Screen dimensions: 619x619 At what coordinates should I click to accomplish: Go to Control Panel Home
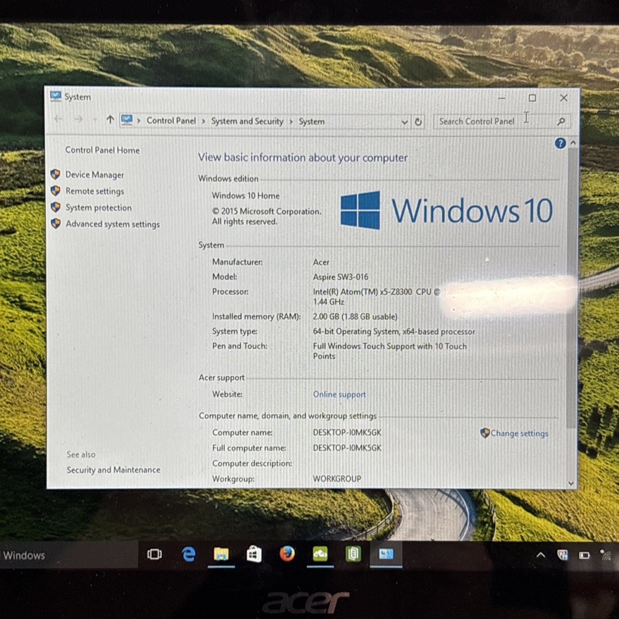click(x=102, y=150)
